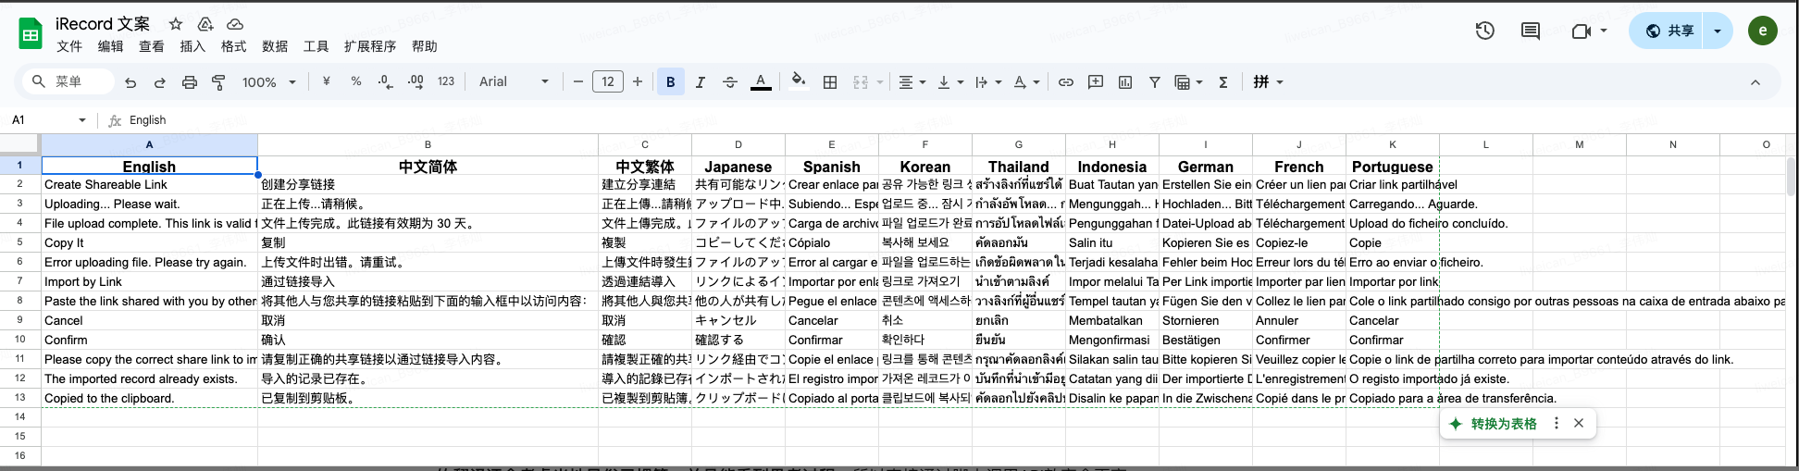Open the borders tool

(x=830, y=82)
